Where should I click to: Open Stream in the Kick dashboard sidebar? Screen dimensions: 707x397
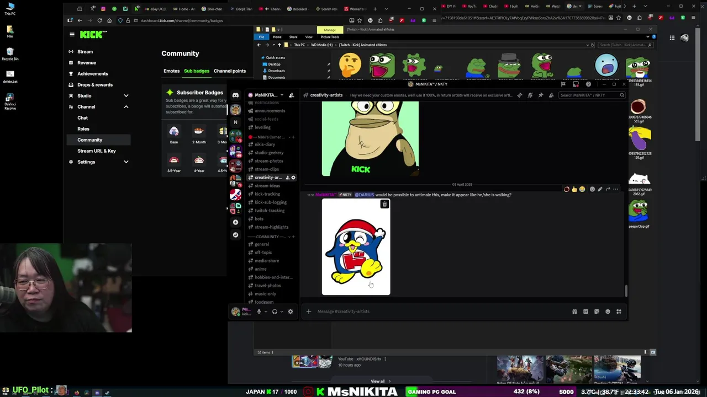click(85, 51)
